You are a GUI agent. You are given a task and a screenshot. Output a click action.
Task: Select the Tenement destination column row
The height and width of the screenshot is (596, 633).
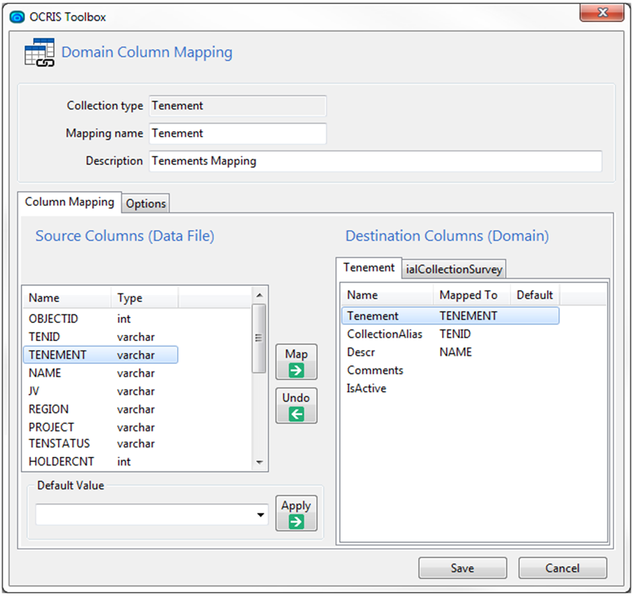451,315
